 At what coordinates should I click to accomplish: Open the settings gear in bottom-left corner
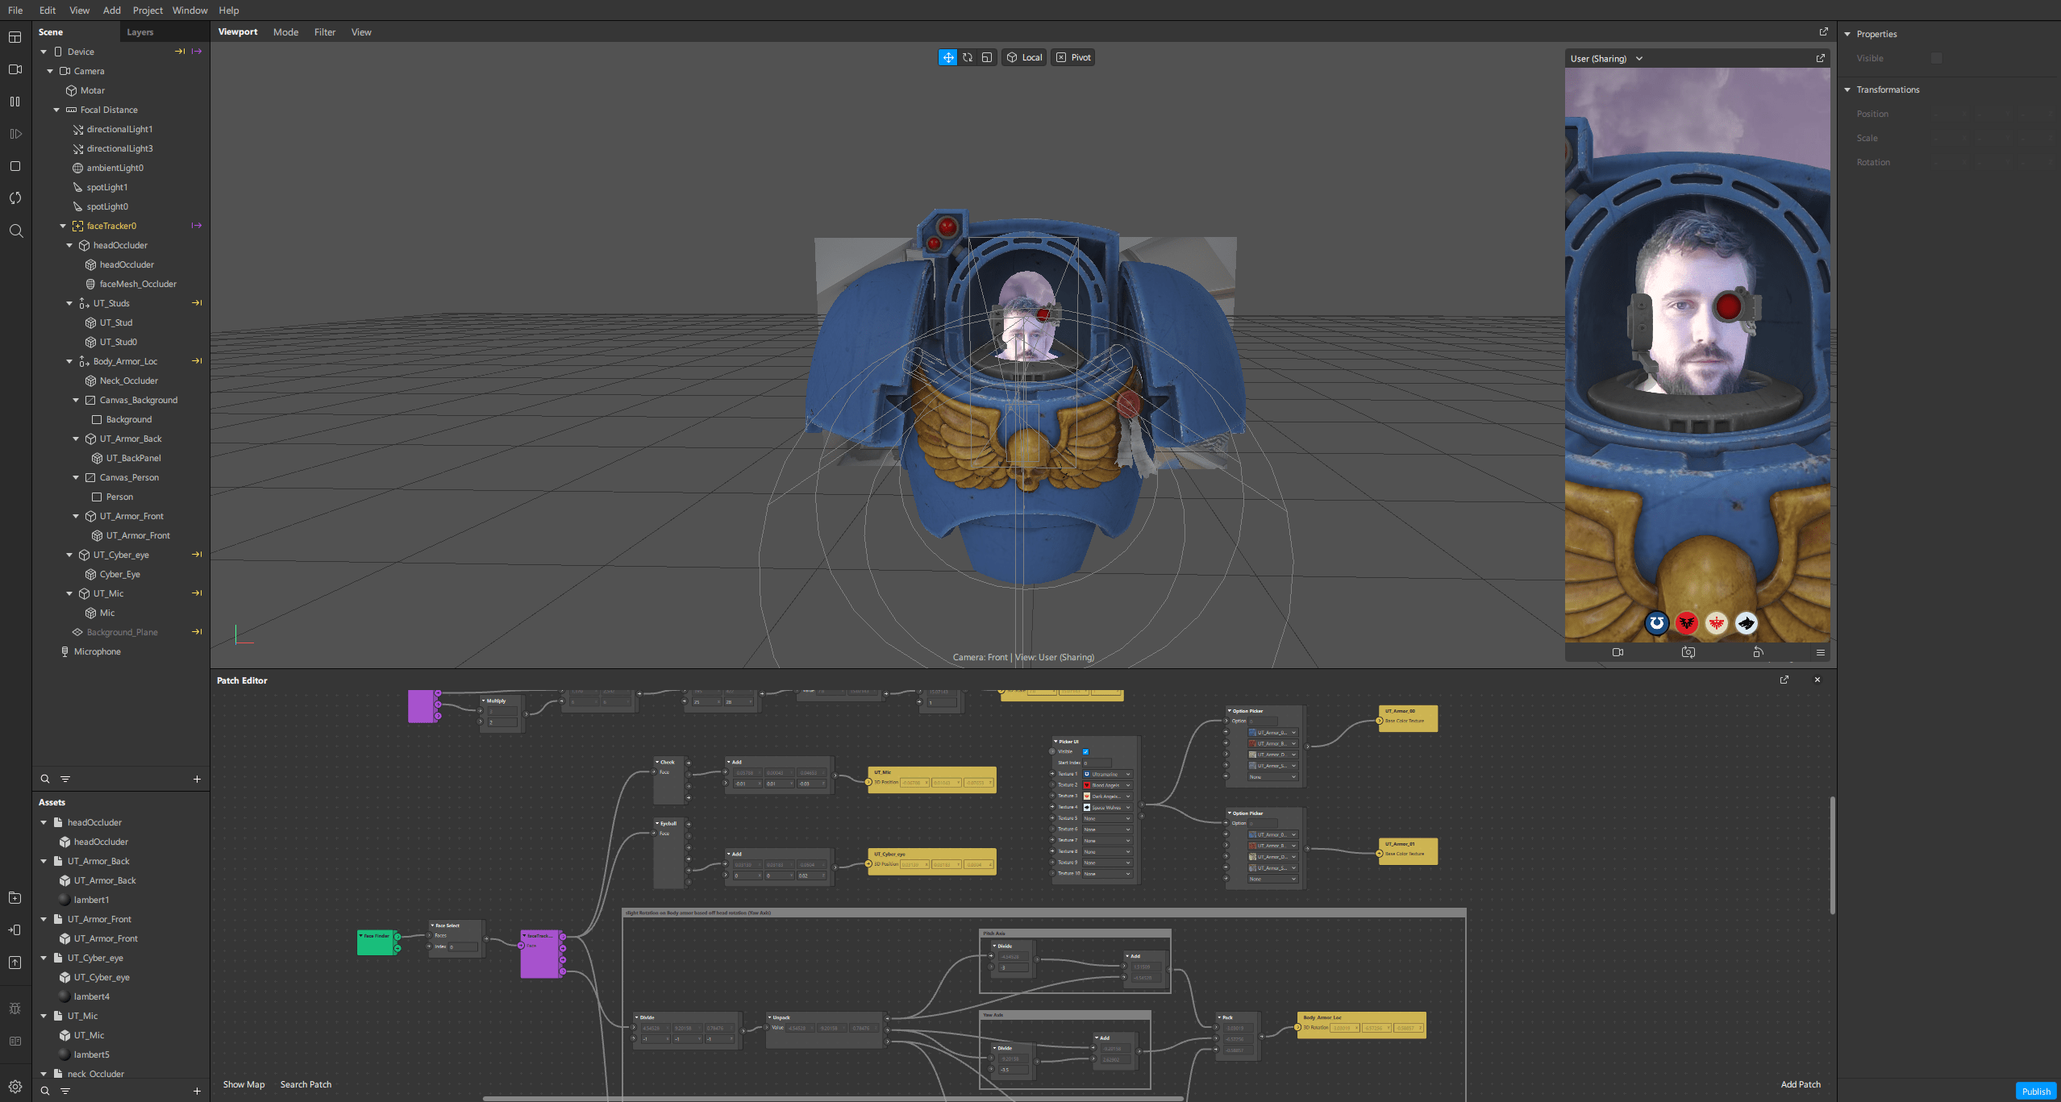tap(15, 1087)
